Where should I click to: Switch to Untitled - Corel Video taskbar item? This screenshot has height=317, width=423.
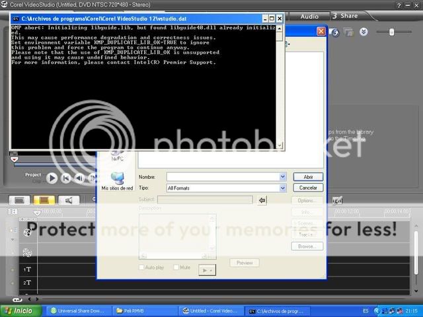pos(210,311)
